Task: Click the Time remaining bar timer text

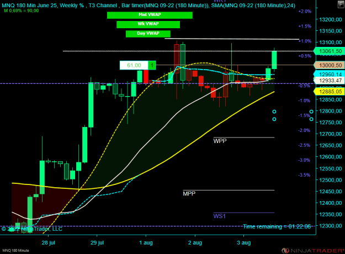Action: 277,226
